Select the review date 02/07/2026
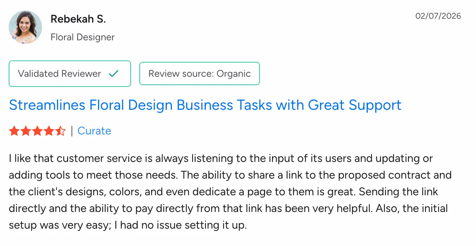476x246 pixels. tap(438, 16)
